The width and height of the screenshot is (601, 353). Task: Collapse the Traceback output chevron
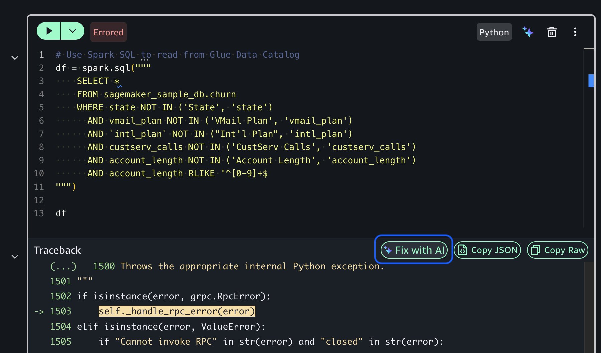coord(15,257)
